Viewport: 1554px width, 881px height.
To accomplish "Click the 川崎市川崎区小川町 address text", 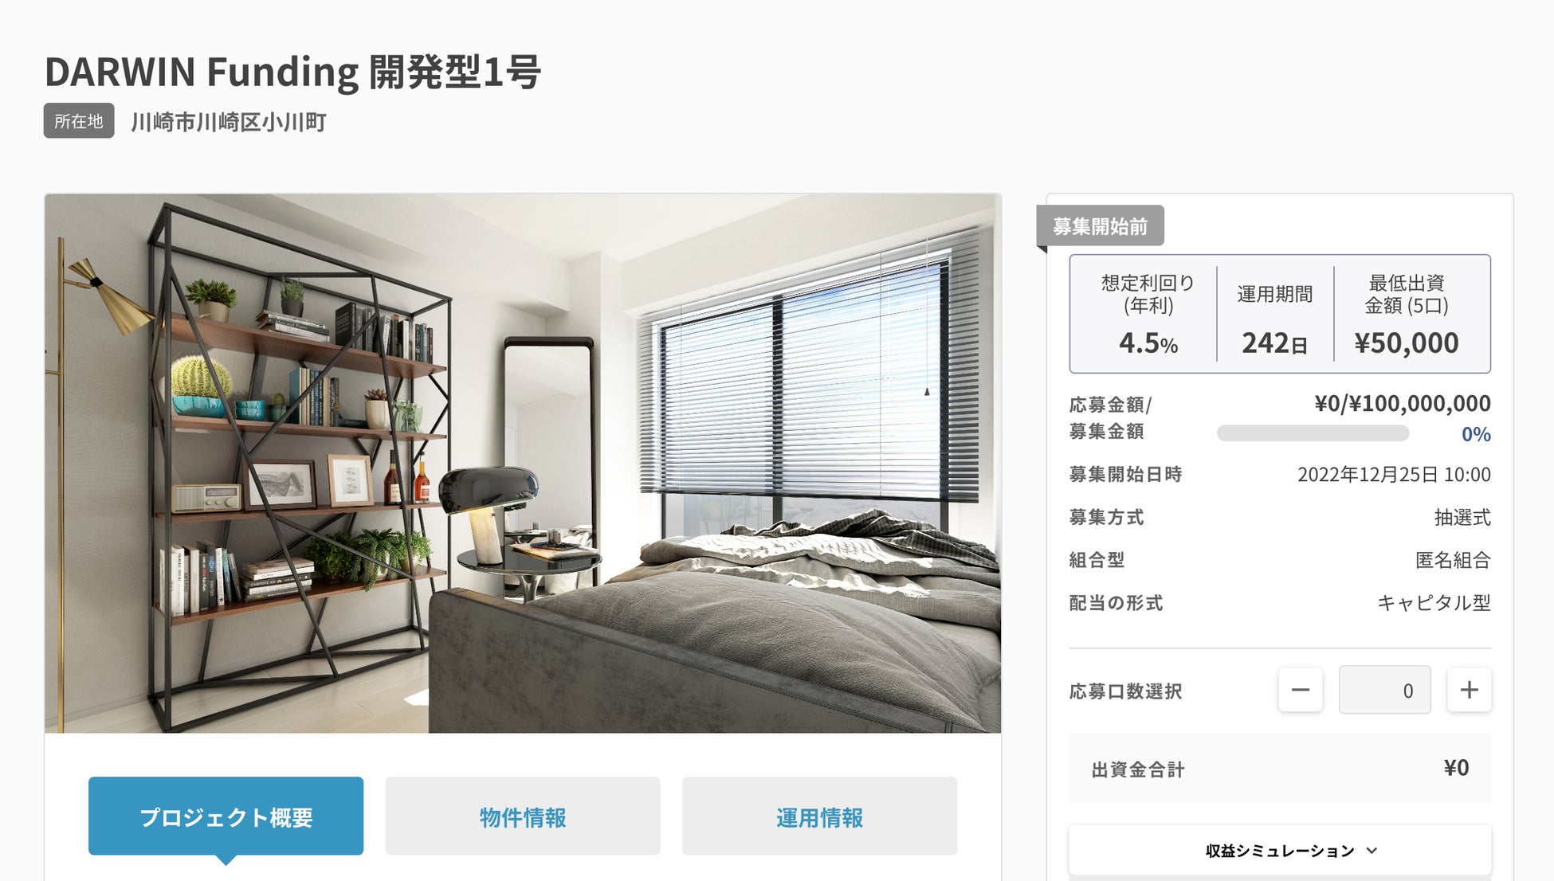I will [229, 122].
